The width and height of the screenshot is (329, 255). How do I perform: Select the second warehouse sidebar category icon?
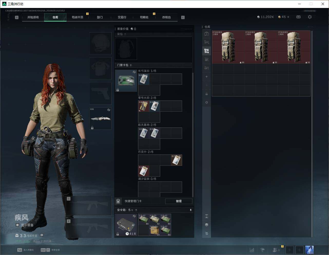pyautogui.click(x=207, y=42)
